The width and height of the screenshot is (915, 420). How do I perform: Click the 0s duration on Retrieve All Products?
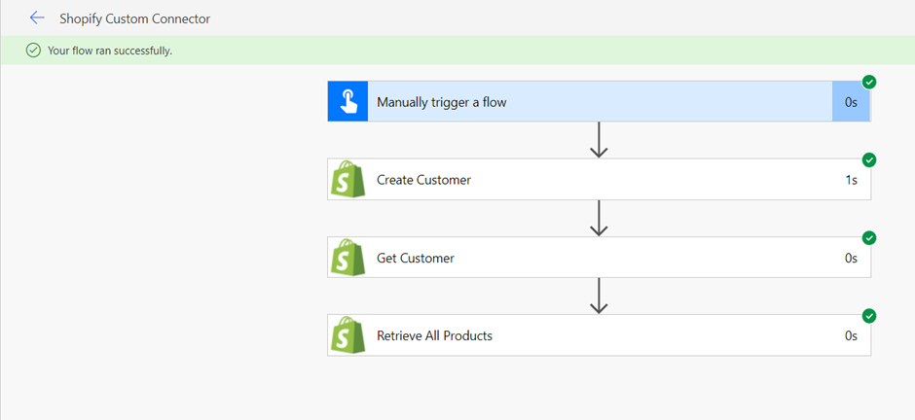click(x=851, y=336)
